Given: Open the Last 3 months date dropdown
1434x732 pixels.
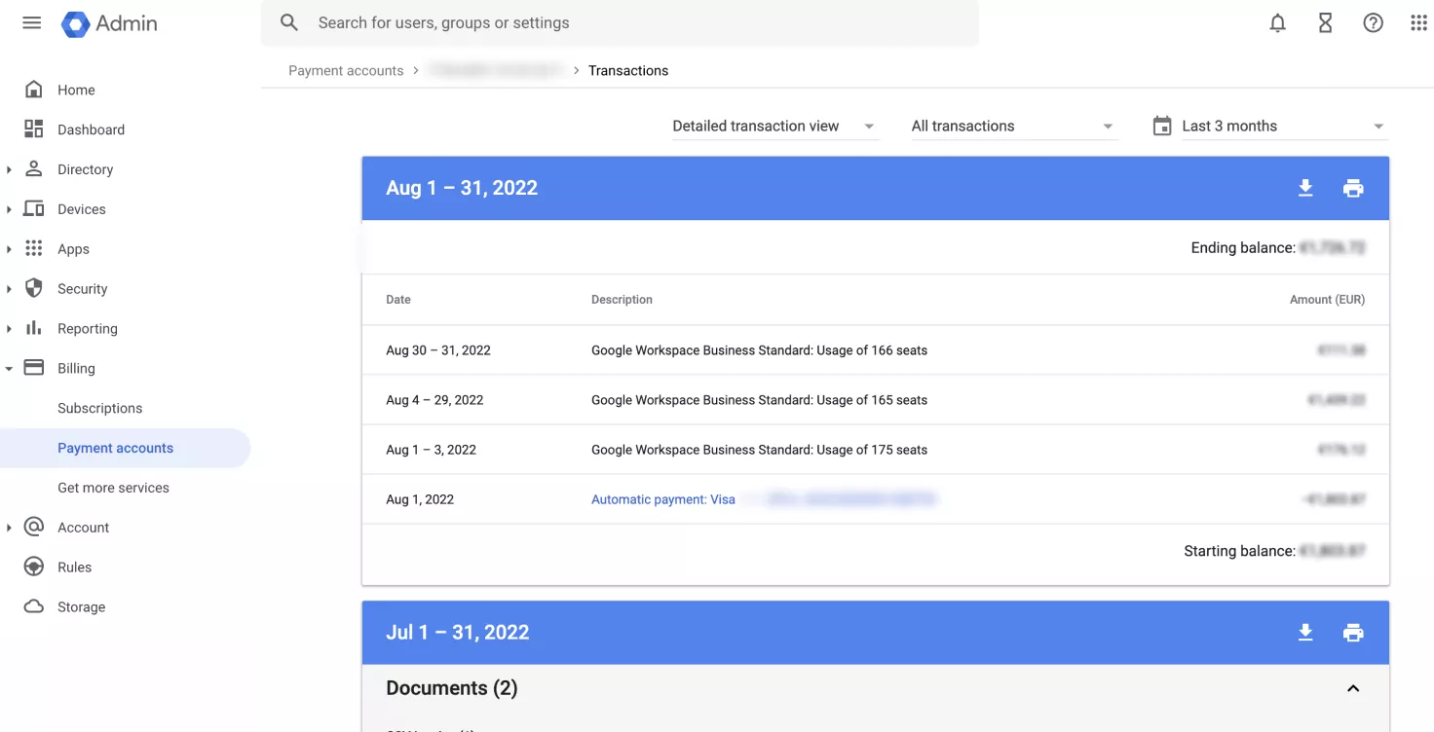Looking at the screenshot, I should 1281,127.
